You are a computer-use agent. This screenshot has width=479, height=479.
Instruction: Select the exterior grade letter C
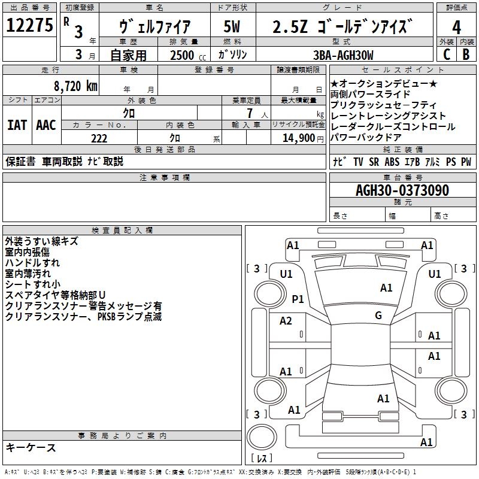tap(447, 54)
